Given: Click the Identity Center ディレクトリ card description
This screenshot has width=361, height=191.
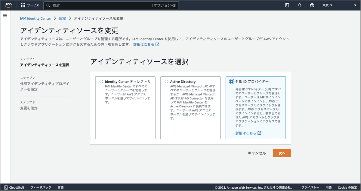Looking at the screenshot, I should pos(128,94).
